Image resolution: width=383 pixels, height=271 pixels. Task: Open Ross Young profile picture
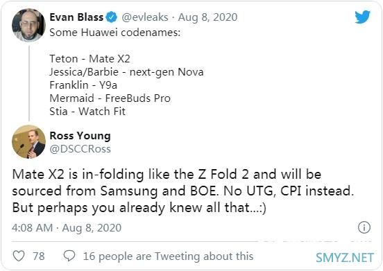click(28, 141)
